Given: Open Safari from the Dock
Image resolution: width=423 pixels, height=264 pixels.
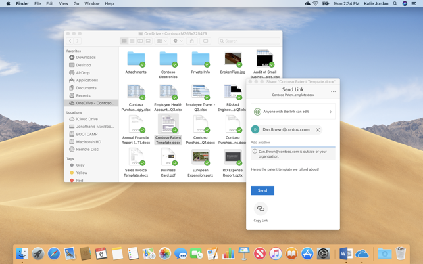Looking at the screenshot, I should click(54, 253).
